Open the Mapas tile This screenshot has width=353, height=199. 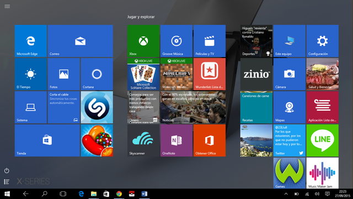point(289,107)
